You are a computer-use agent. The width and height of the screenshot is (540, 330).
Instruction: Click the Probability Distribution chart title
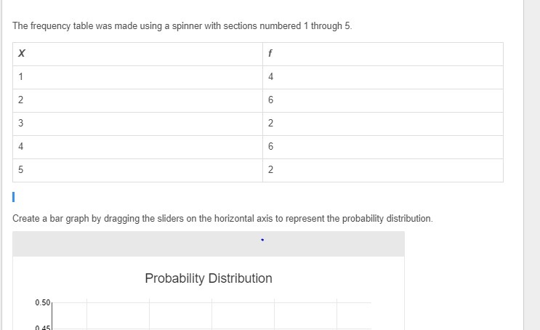point(209,278)
